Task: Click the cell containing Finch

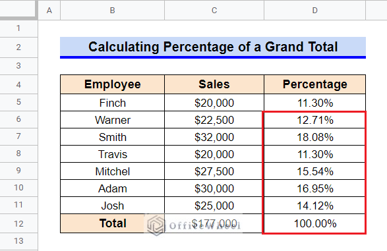Action: (x=112, y=103)
